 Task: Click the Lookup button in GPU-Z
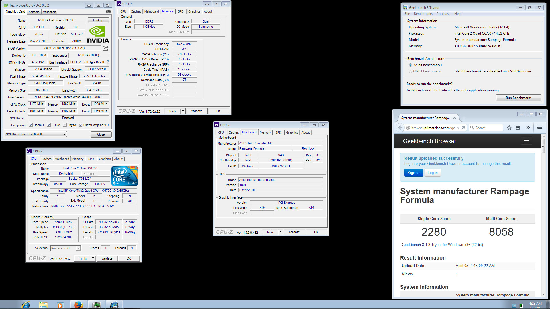point(98,20)
